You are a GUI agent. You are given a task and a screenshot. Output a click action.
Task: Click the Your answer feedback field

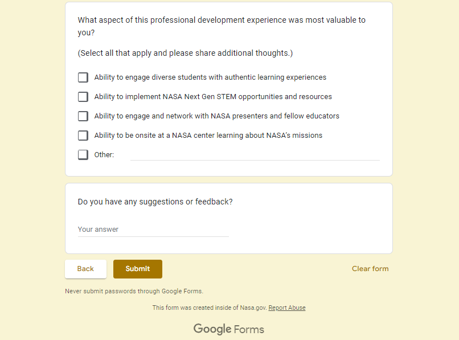point(153,230)
